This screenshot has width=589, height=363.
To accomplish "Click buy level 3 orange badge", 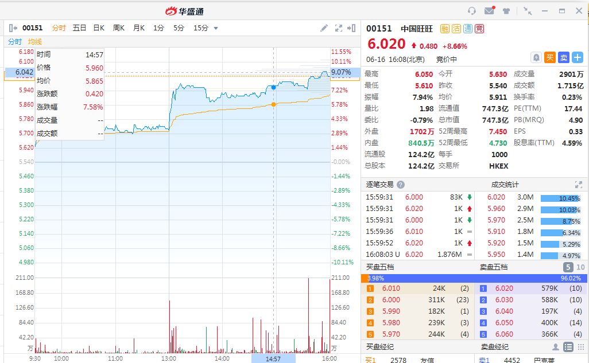I will (370, 311).
